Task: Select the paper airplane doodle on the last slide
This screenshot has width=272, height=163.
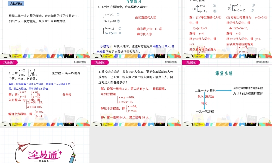Action: click(21, 146)
